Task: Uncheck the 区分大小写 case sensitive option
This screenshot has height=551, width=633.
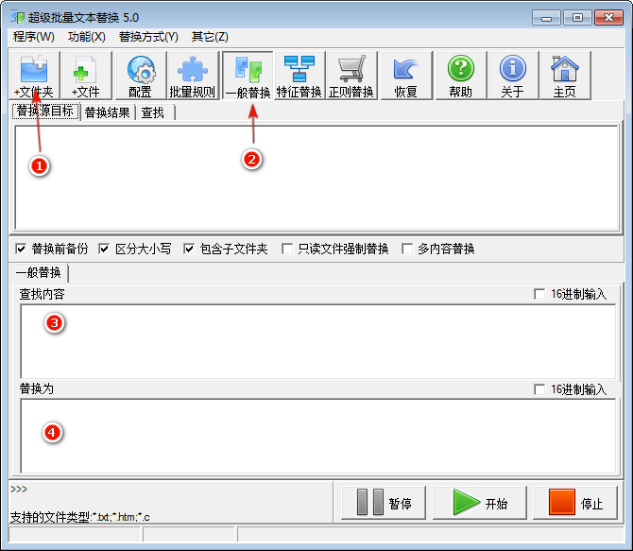Action: point(105,250)
